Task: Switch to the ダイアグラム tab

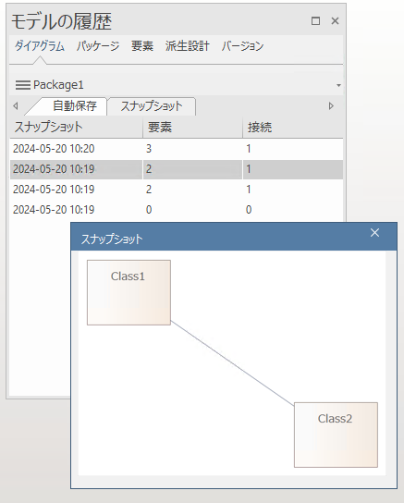Action: [x=40, y=46]
